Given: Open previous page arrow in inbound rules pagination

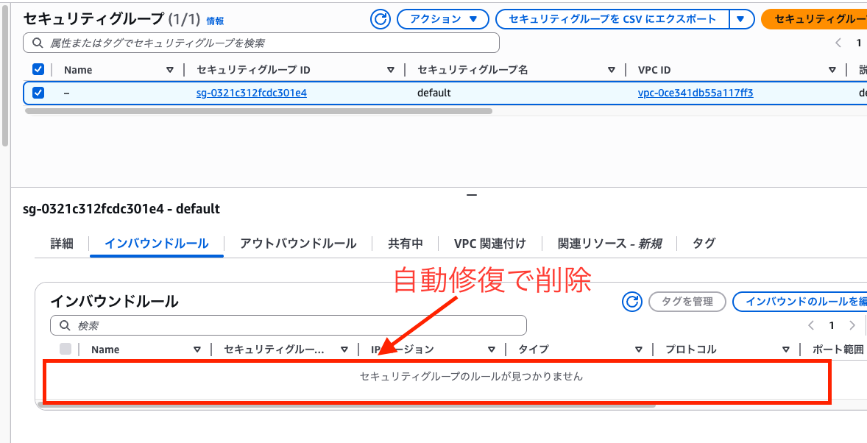Looking at the screenshot, I should 810,325.
